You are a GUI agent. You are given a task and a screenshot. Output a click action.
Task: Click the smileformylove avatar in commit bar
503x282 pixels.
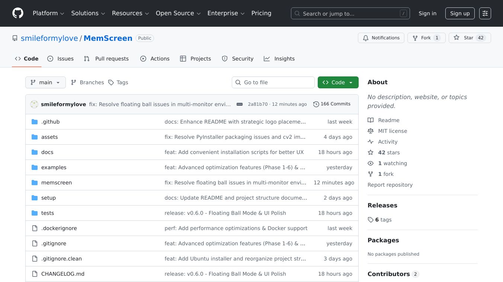(34, 104)
